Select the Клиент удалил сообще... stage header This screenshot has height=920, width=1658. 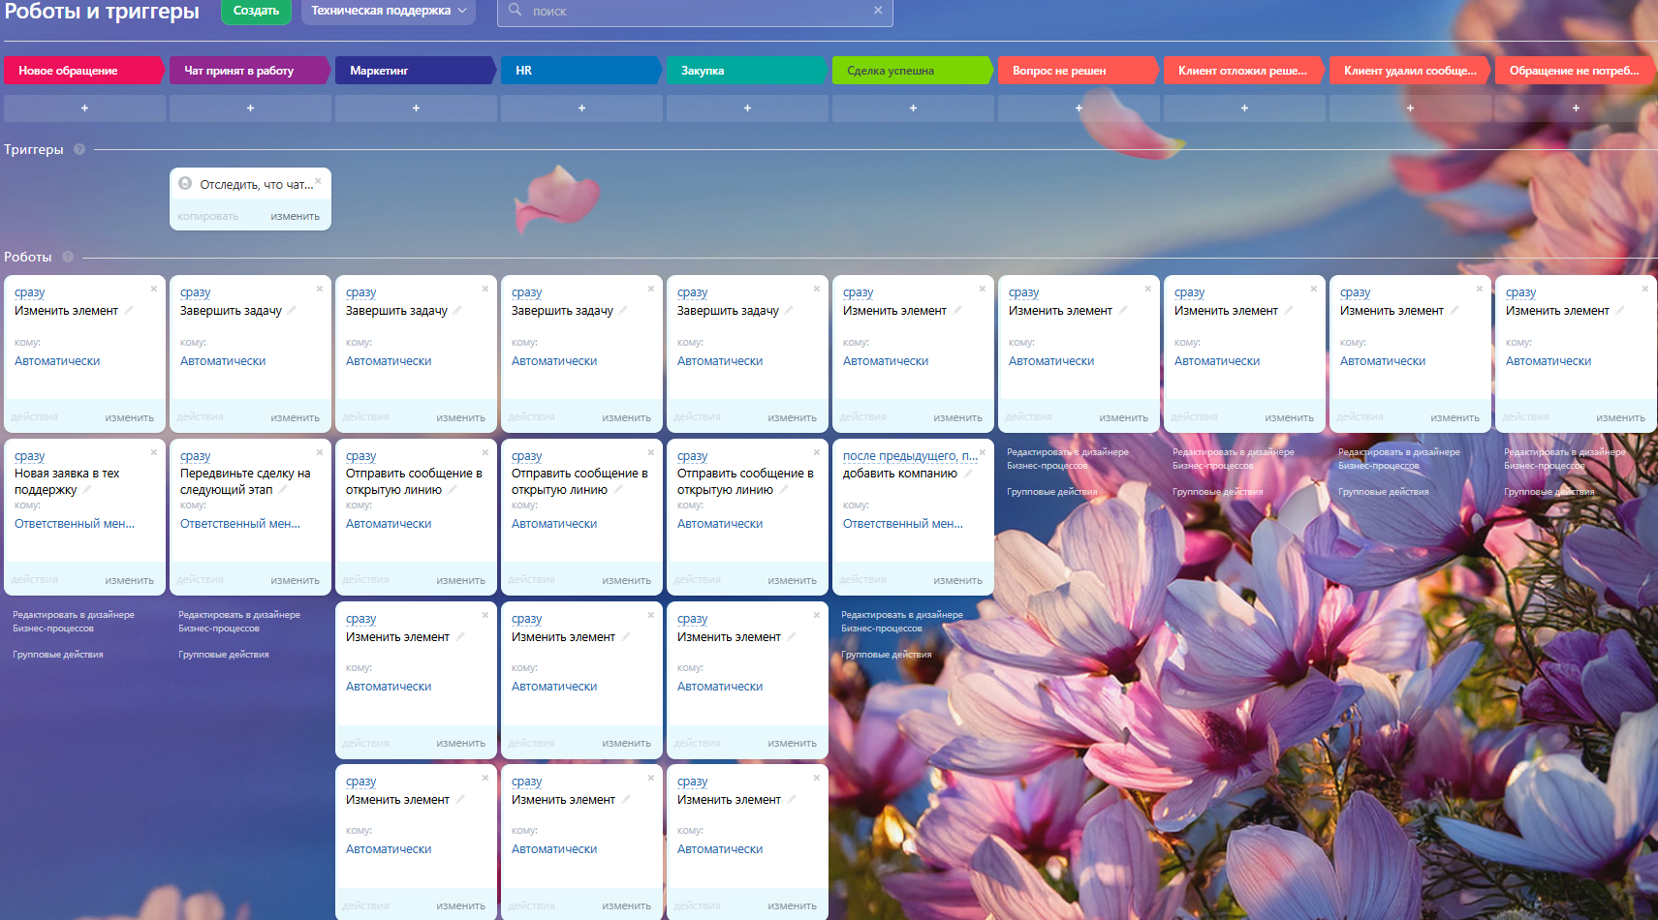(x=1410, y=71)
